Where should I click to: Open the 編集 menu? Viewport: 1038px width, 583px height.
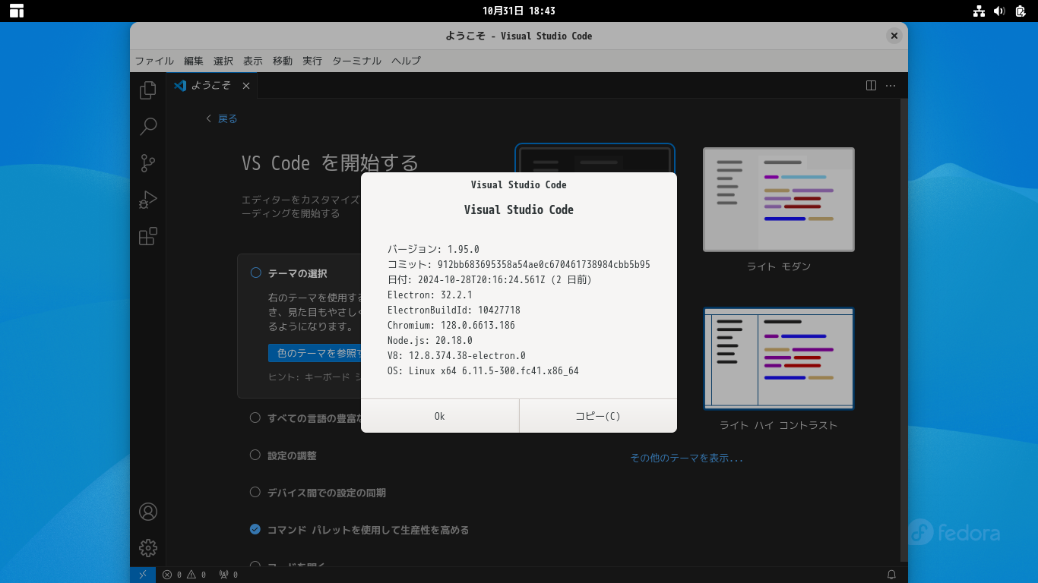(x=194, y=61)
